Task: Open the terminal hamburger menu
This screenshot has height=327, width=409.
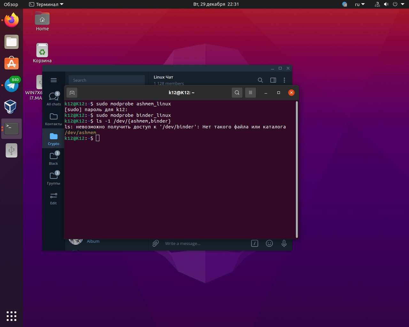Action: (251, 93)
